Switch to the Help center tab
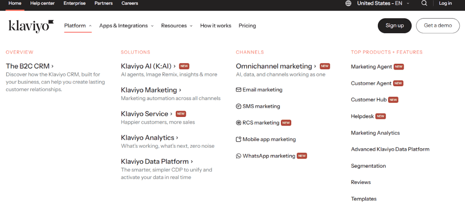Image resolution: width=465 pixels, height=217 pixels. (42, 3)
